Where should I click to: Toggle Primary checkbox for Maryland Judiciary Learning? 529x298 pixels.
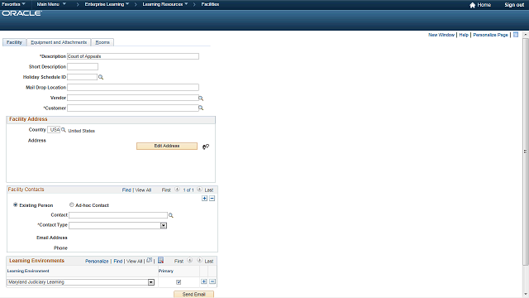tap(179, 282)
